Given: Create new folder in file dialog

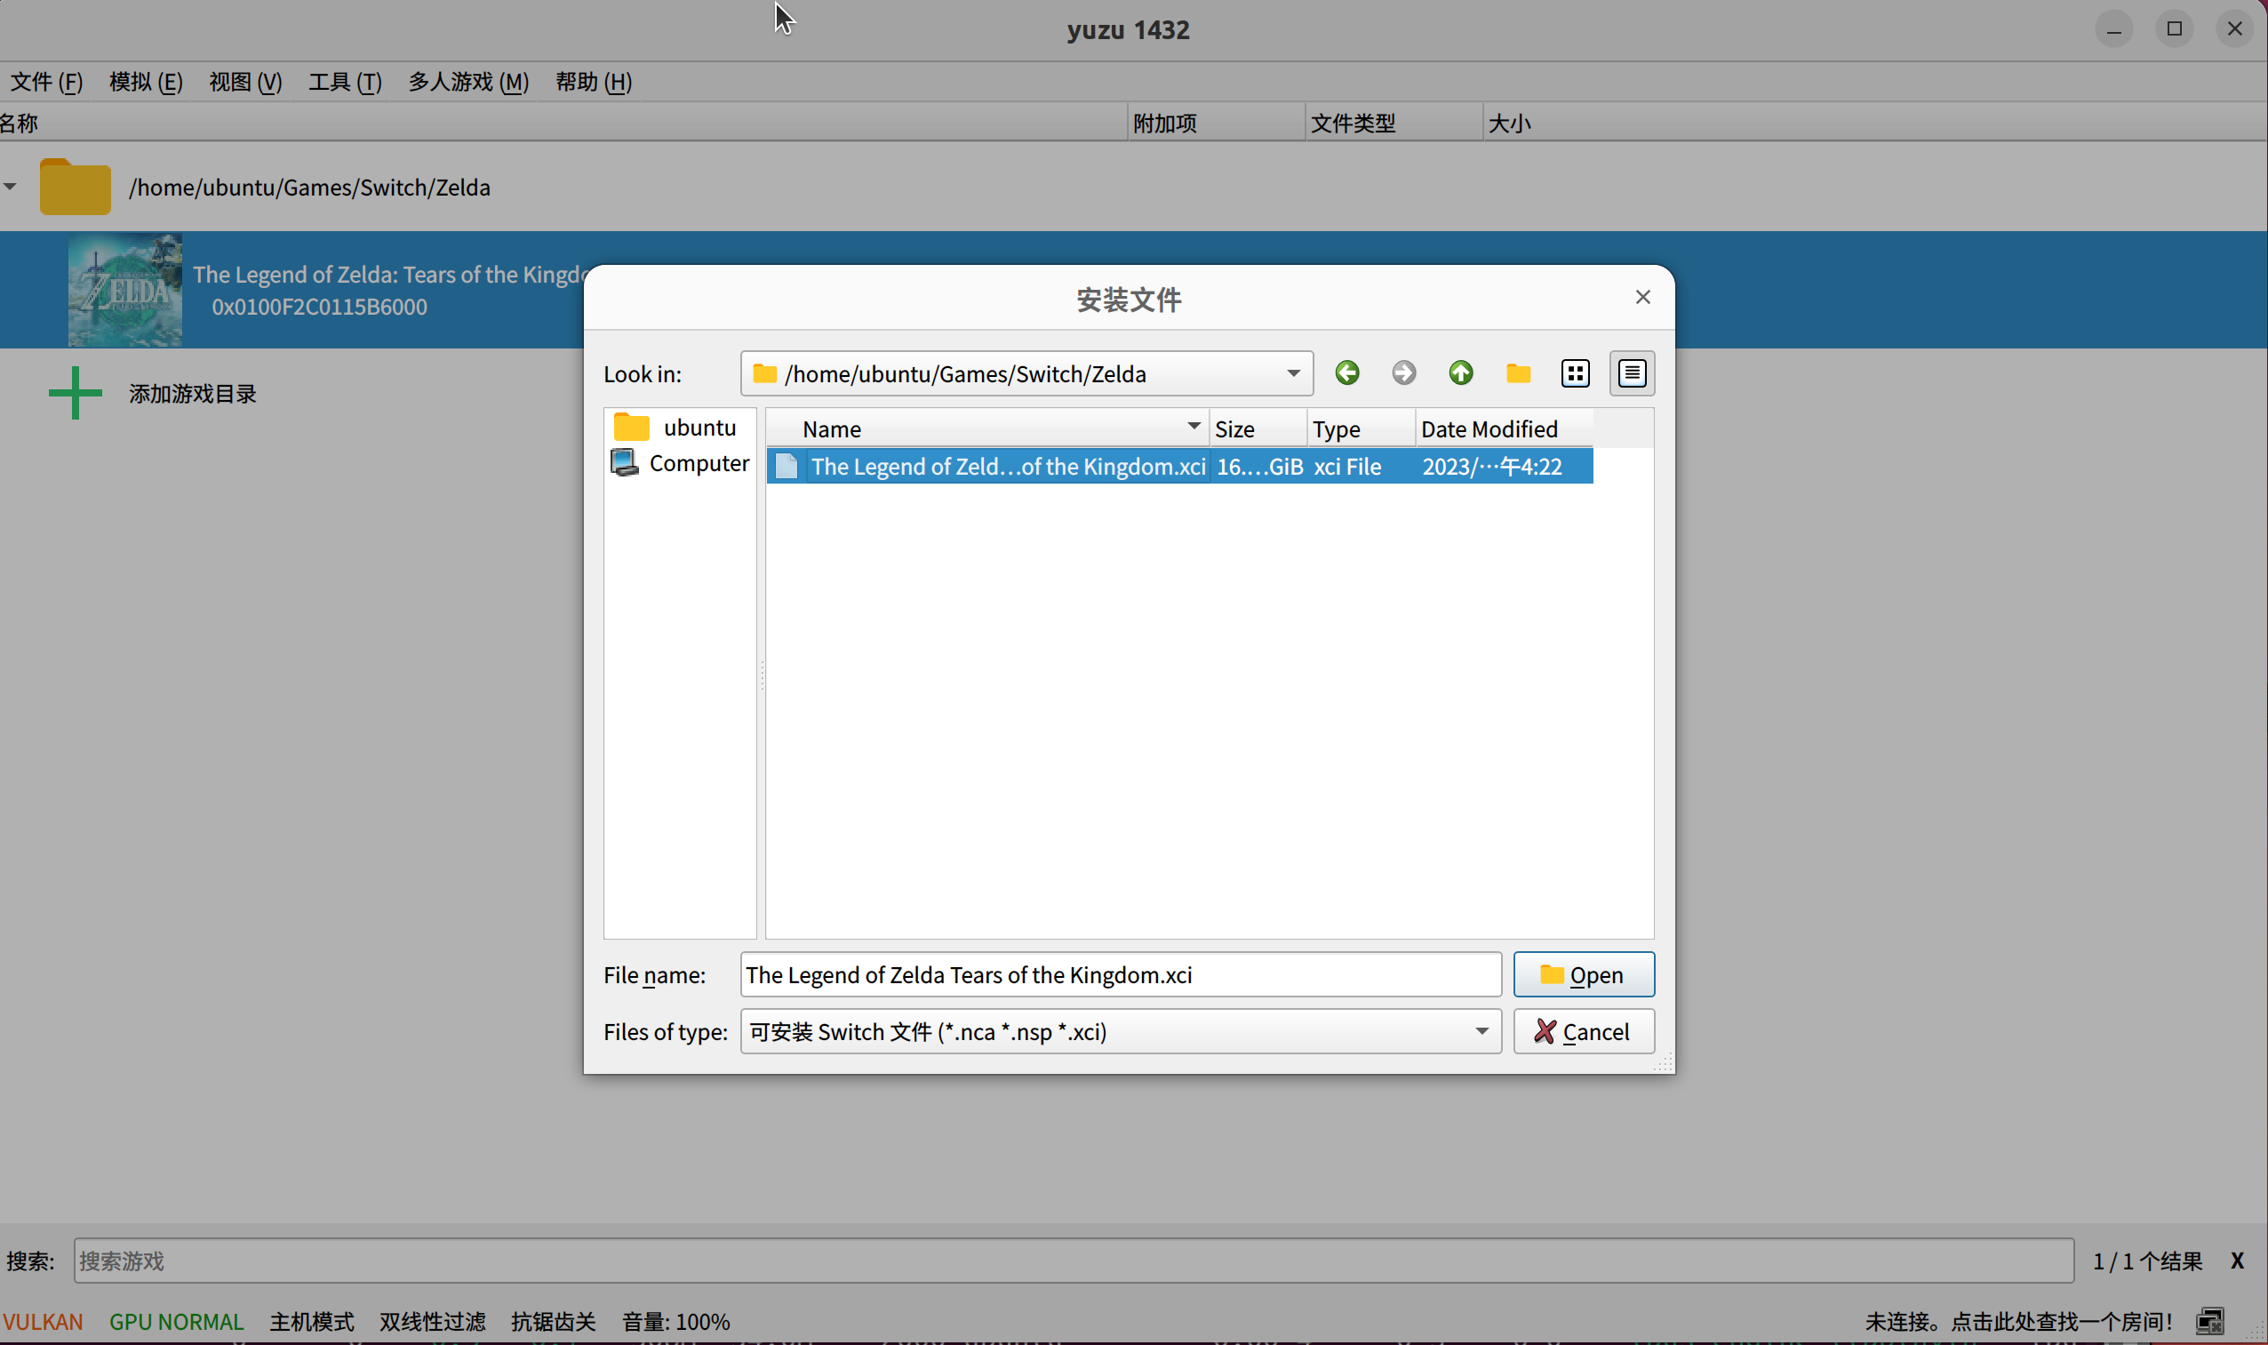Looking at the screenshot, I should [1518, 372].
